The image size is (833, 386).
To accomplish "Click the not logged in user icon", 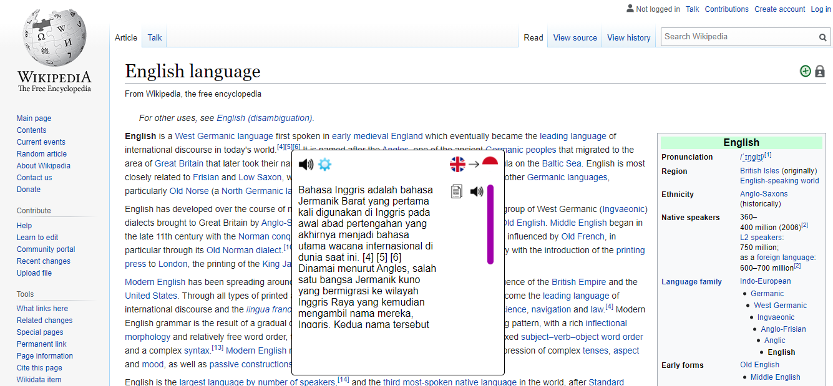I will click(630, 9).
